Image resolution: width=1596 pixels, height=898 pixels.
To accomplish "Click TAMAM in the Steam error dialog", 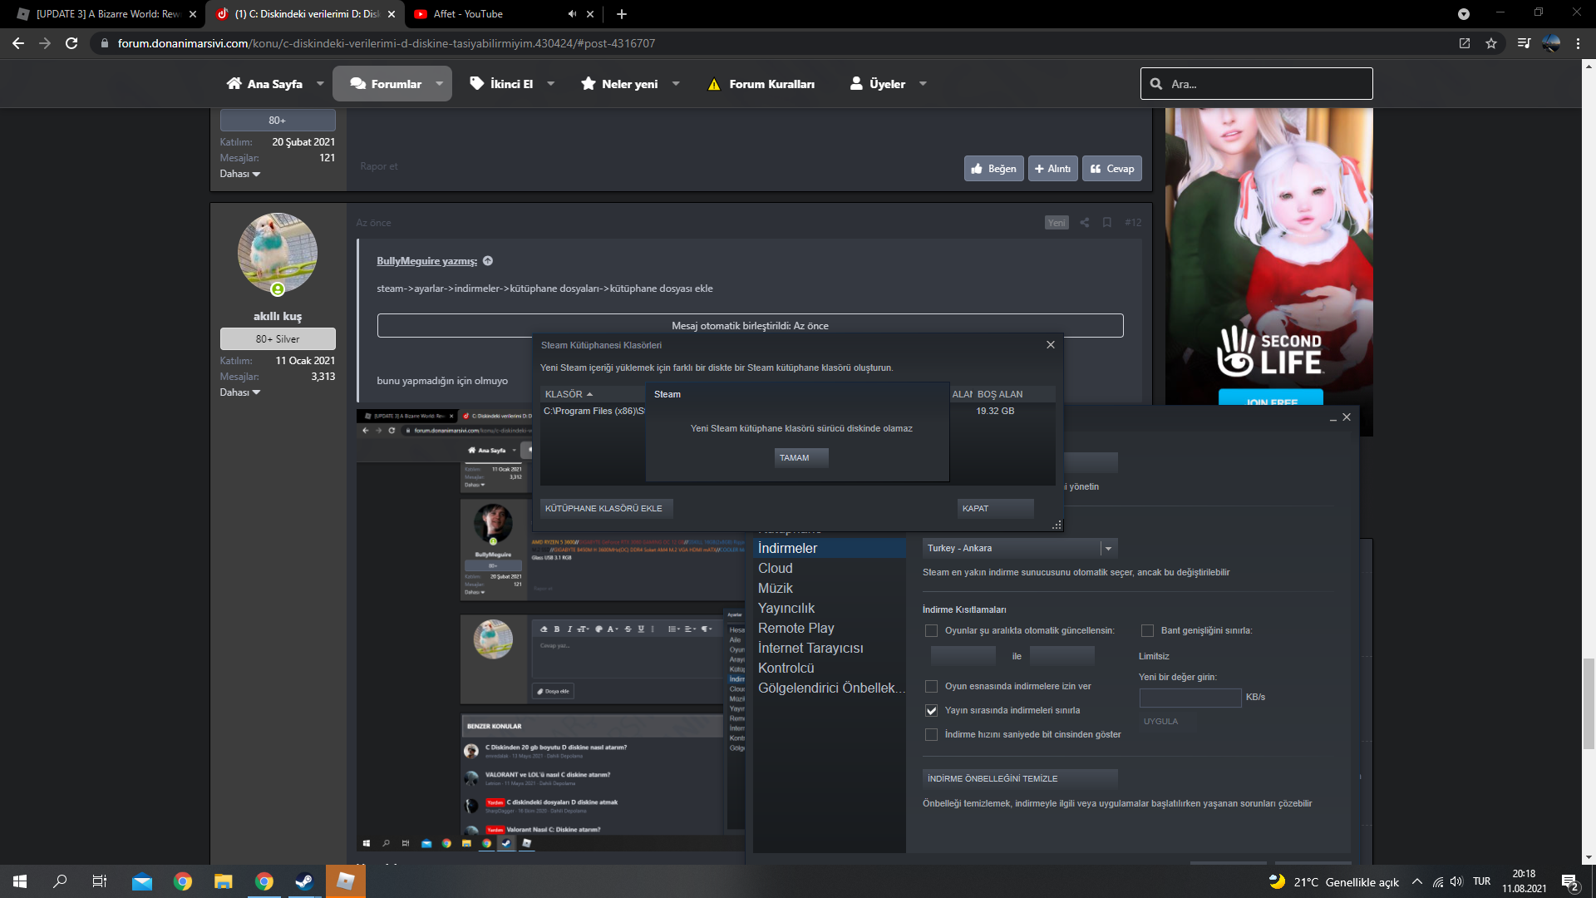I will tap(801, 458).
